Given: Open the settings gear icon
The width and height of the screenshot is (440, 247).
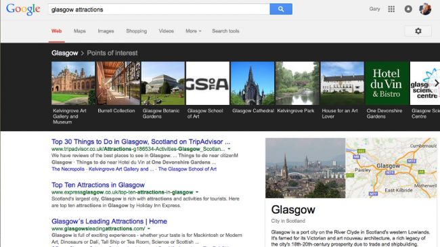Looking at the screenshot, I should [418, 31].
